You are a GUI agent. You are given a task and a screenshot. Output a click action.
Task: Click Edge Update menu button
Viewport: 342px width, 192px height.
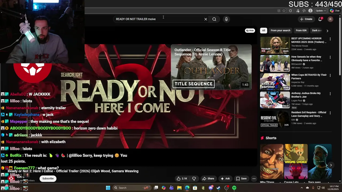[x=321, y=11]
